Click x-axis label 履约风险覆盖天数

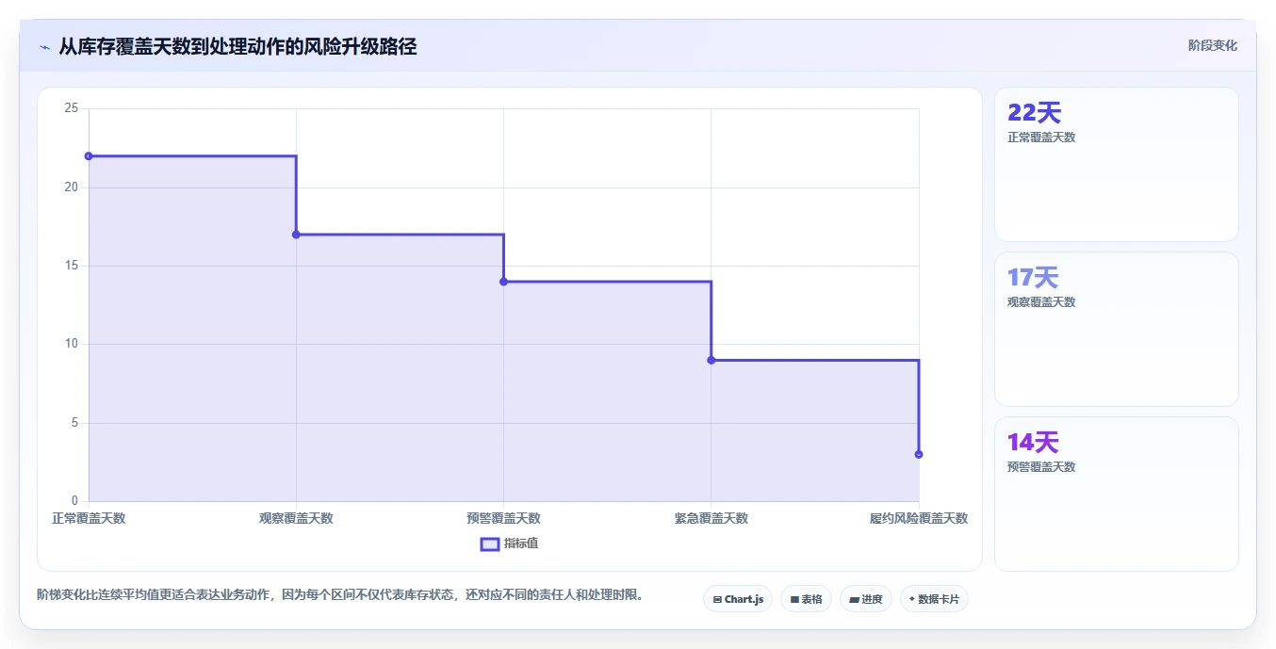(919, 518)
